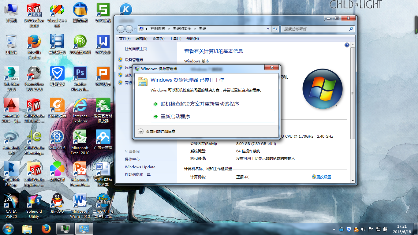
Task: Select the 福昕阅读器 PDF icon
Action: [x=57, y=108]
